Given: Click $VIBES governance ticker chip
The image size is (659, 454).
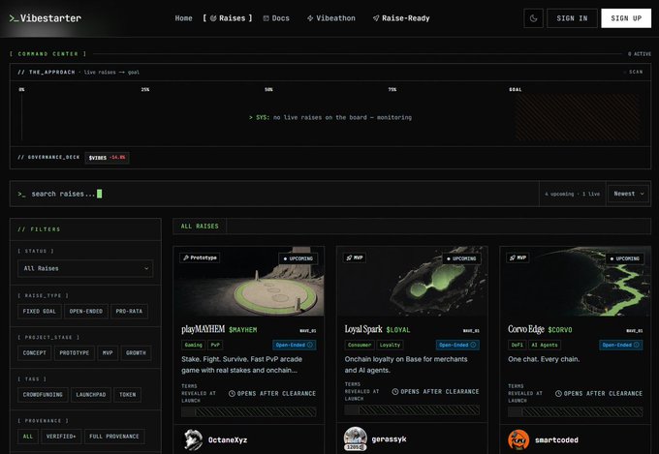Looking at the screenshot, I should pyautogui.click(x=108, y=158).
